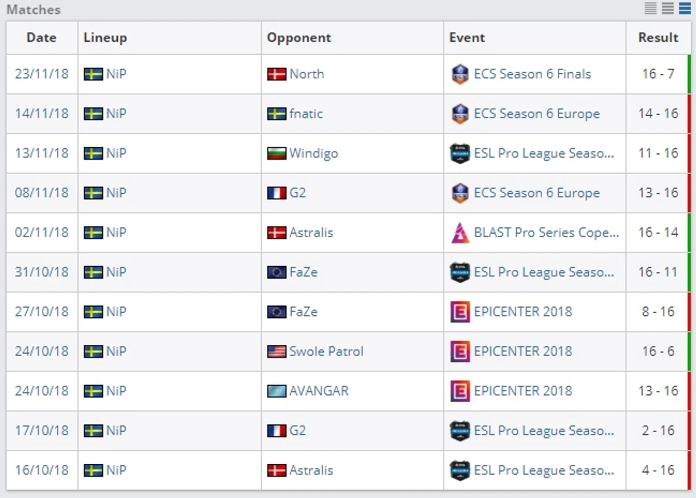
Task: Open the fnatic team page
Action: [x=306, y=114]
